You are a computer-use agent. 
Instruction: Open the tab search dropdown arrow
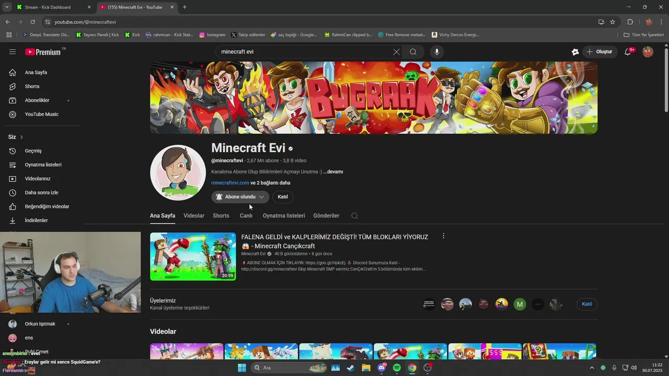(x=7, y=7)
